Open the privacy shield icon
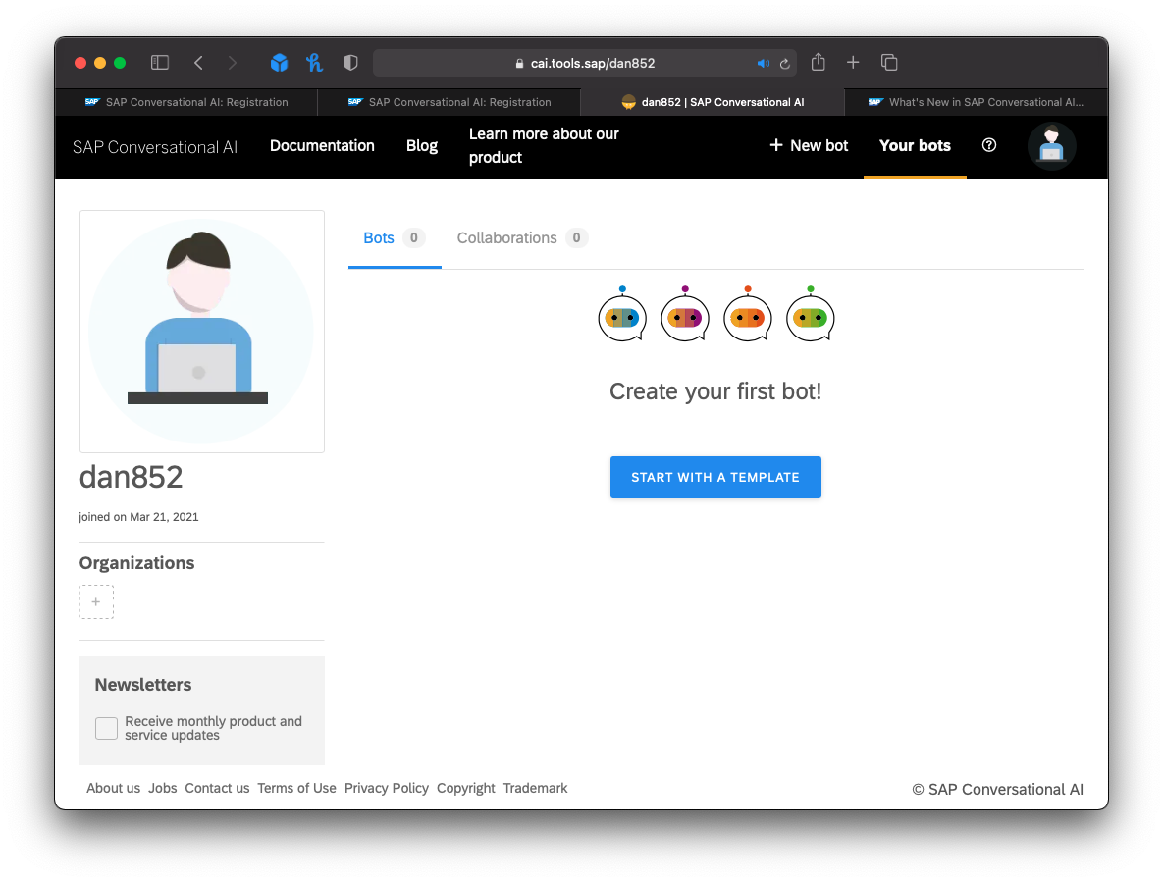1163x882 pixels. click(350, 63)
